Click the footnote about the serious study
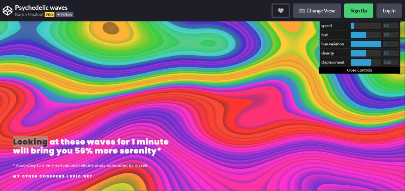This screenshot has width=405, height=191. coord(81,165)
